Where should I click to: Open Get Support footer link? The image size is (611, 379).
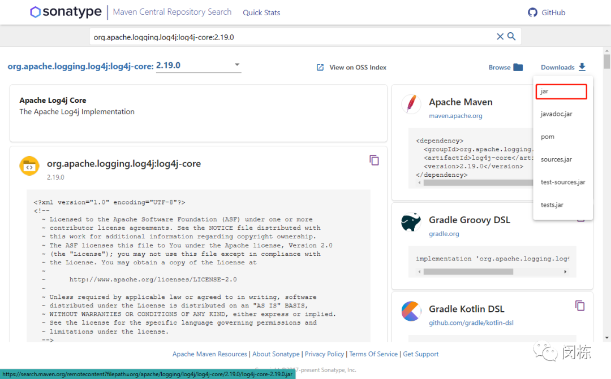[420, 354]
